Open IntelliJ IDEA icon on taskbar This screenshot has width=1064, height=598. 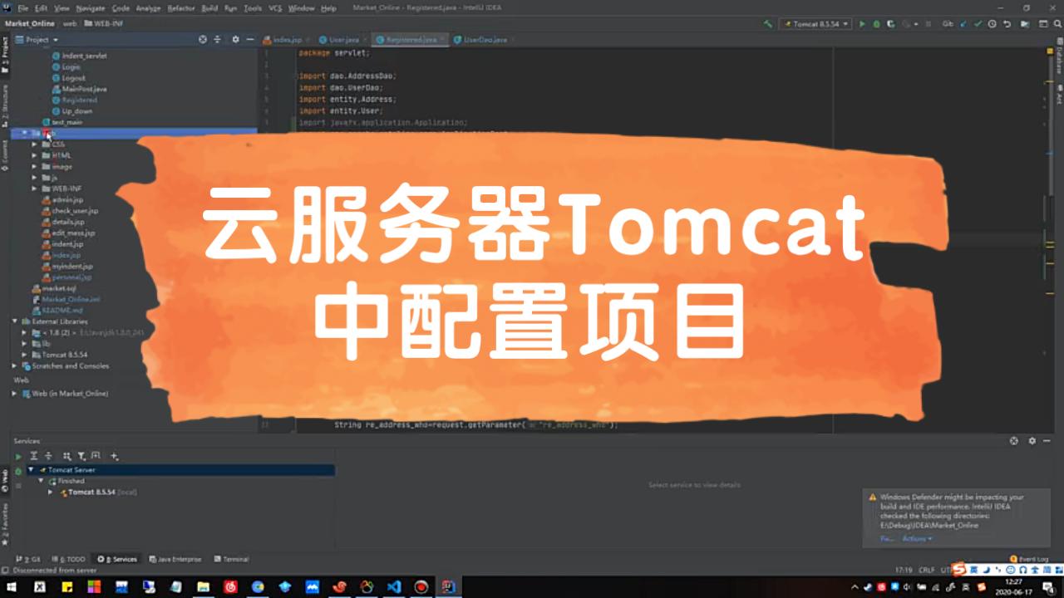[449, 586]
